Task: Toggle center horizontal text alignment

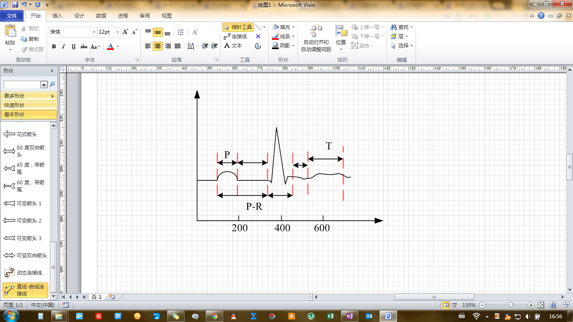Action: coord(158,46)
